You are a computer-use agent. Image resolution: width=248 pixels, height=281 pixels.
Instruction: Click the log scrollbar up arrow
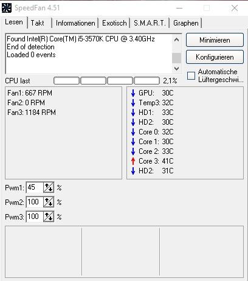point(176,40)
